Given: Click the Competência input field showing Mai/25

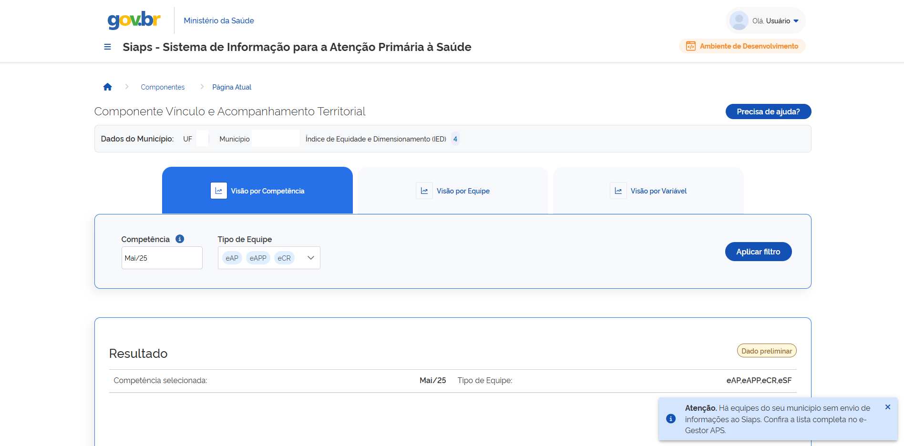Looking at the screenshot, I should 162,258.
